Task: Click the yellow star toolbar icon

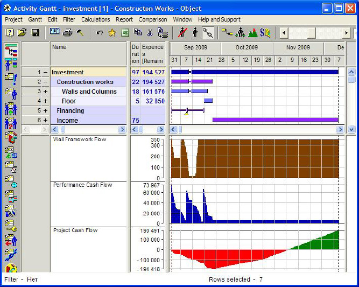Action: (112, 33)
